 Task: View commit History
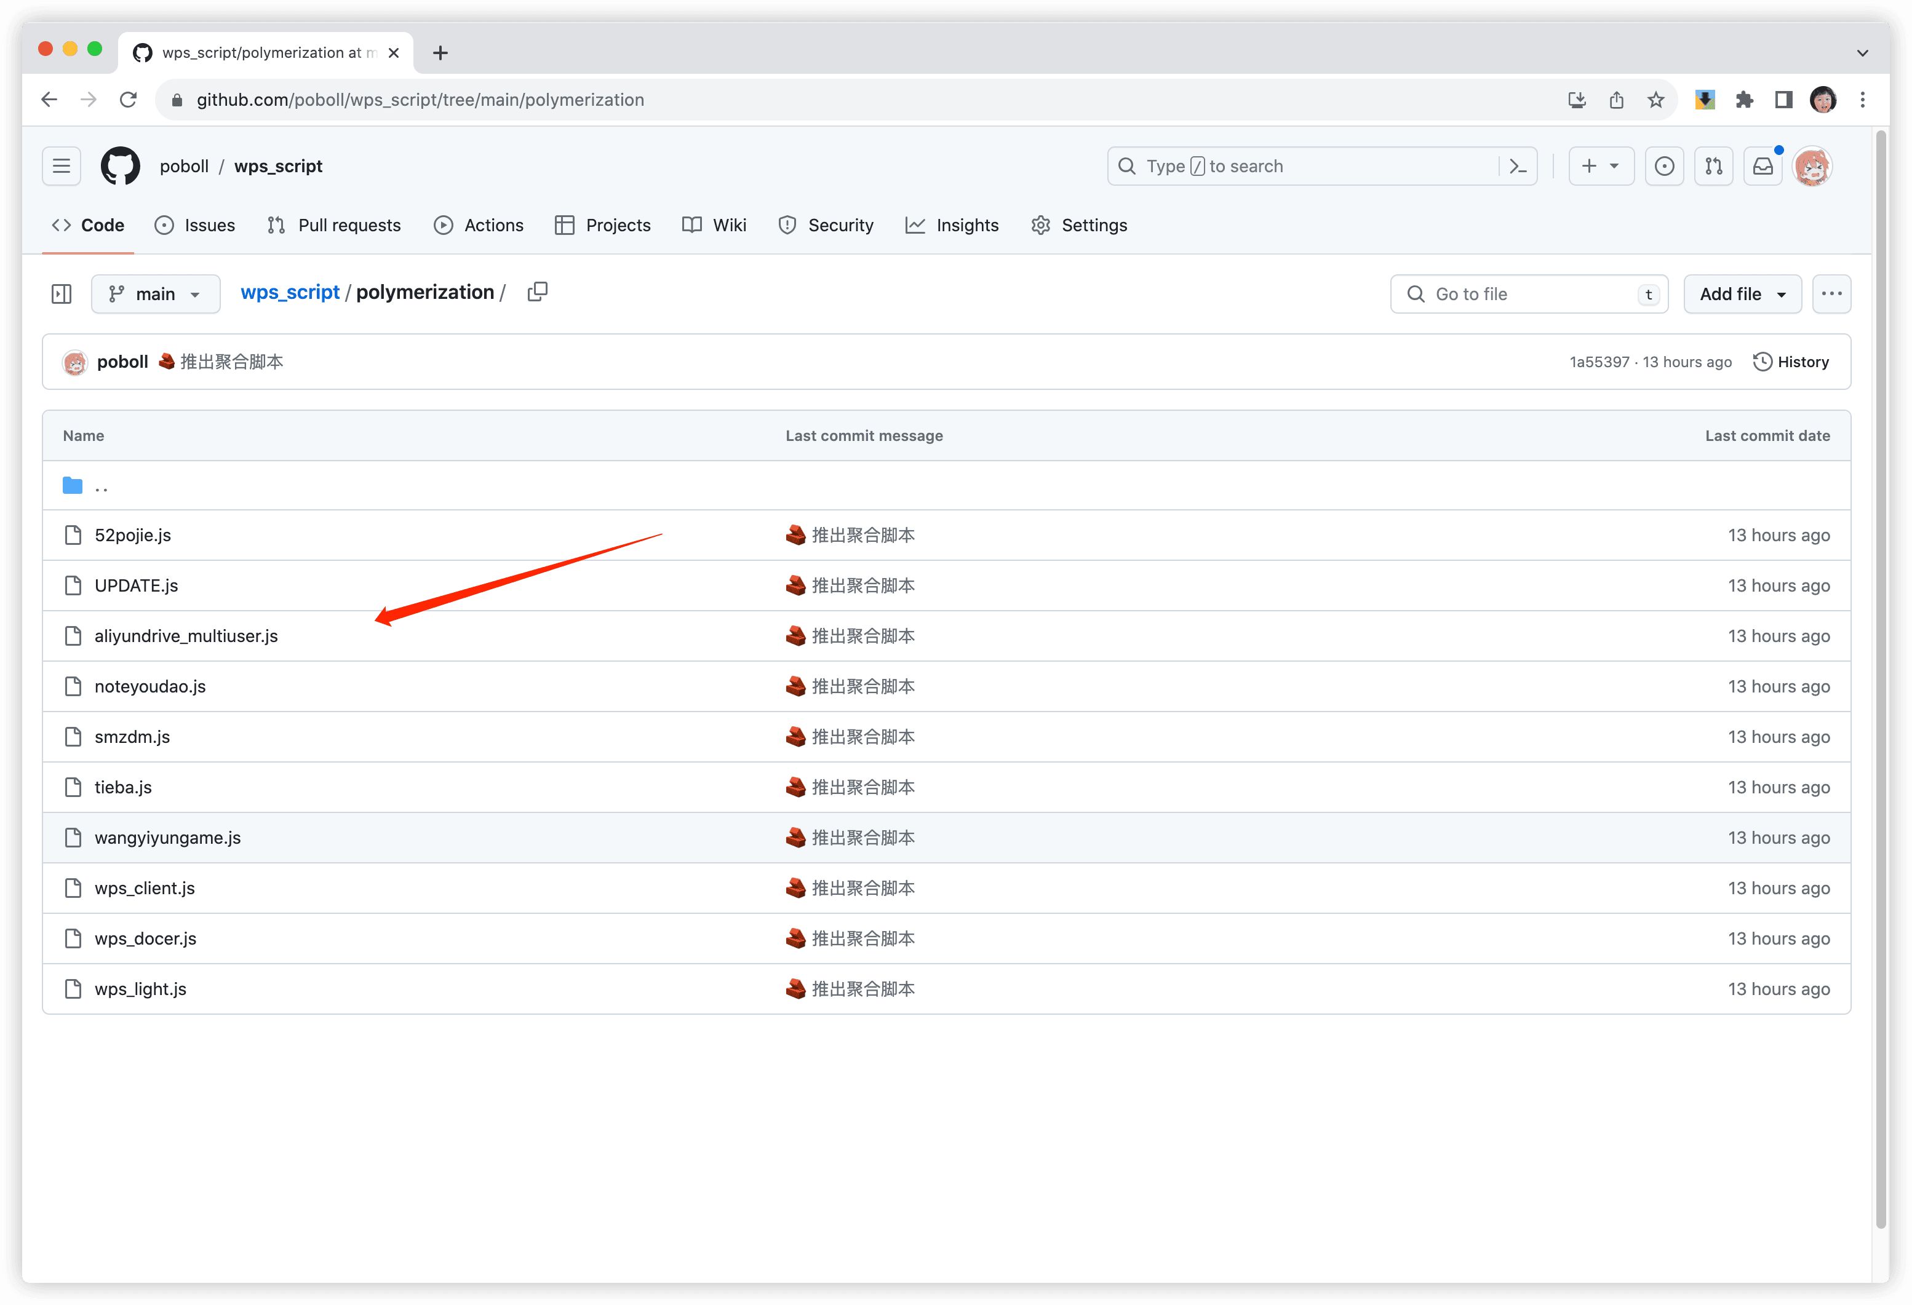pyautogui.click(x=1791, y=362)
